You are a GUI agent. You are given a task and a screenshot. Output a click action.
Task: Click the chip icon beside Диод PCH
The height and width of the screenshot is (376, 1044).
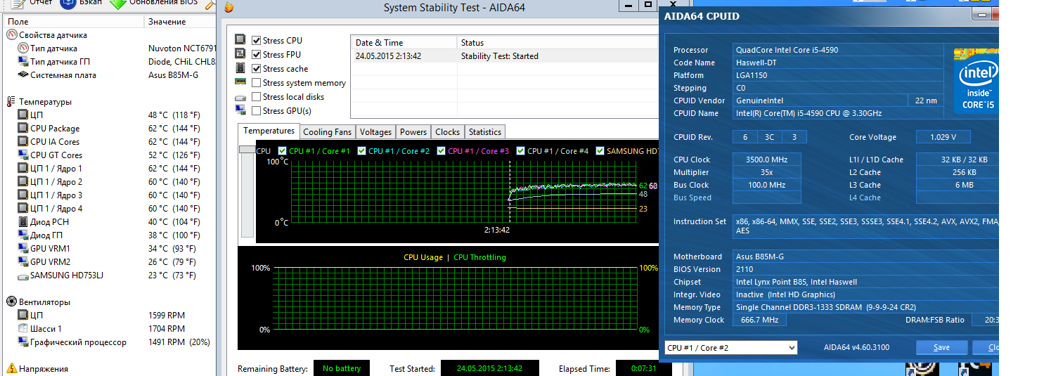[x=23, y=222]
